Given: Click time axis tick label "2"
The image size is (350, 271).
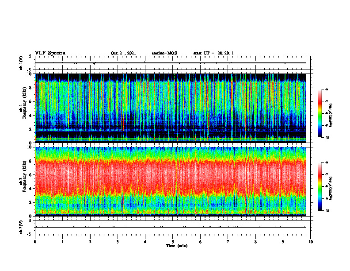Looking at the screenshot, I should pyautogui.click(x=90, y=242).
